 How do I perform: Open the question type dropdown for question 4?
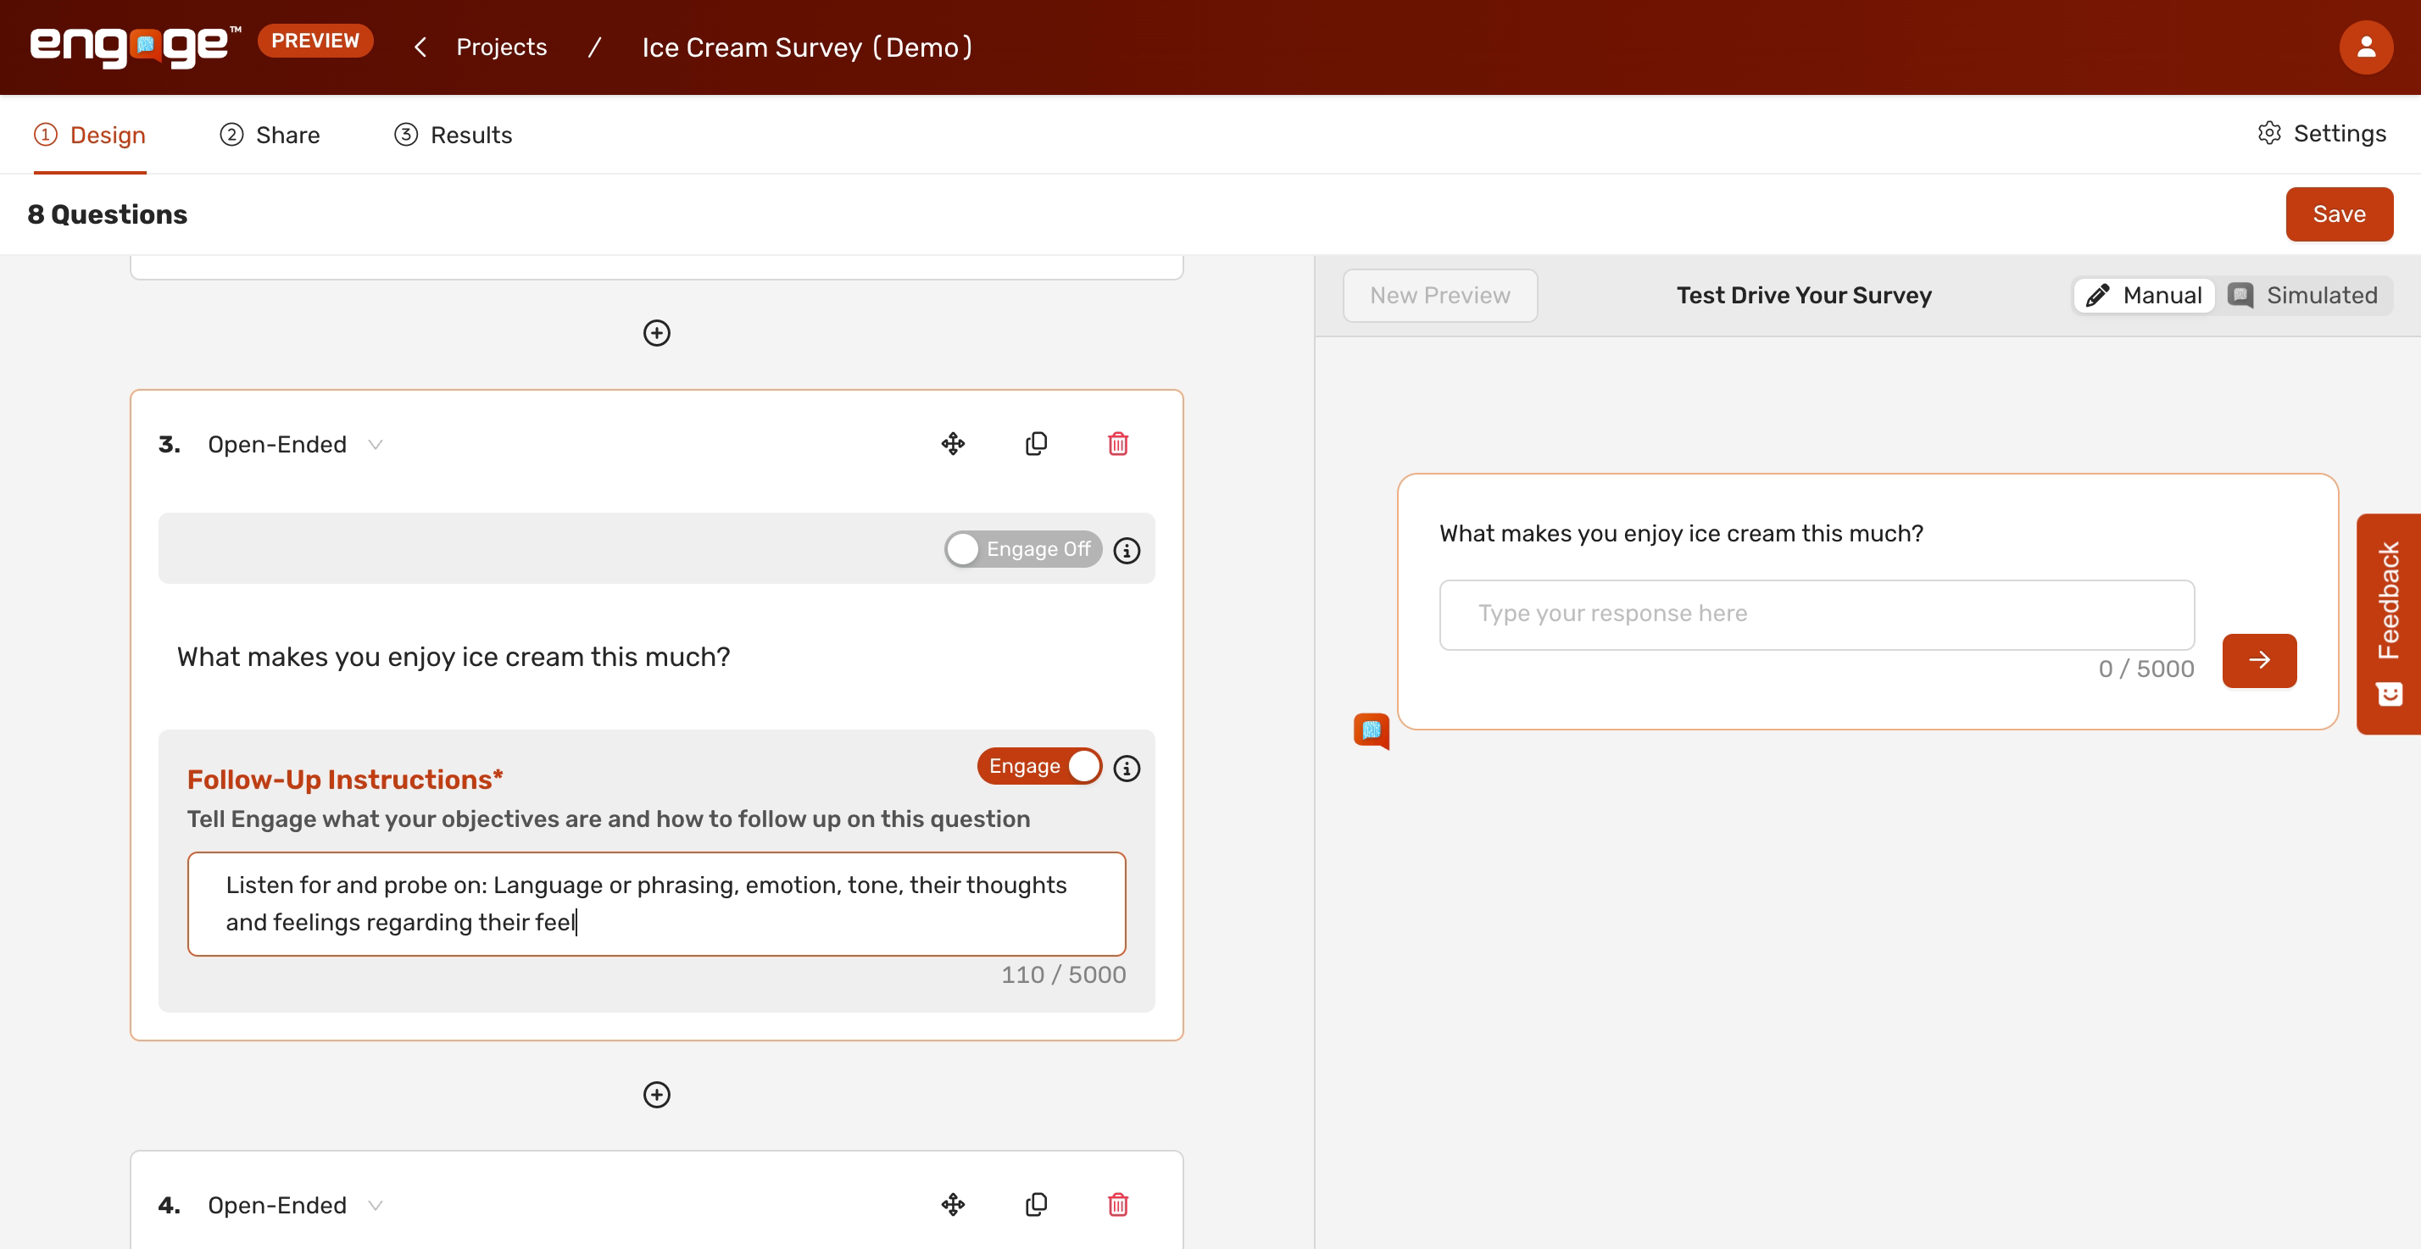pos(375,1204)
